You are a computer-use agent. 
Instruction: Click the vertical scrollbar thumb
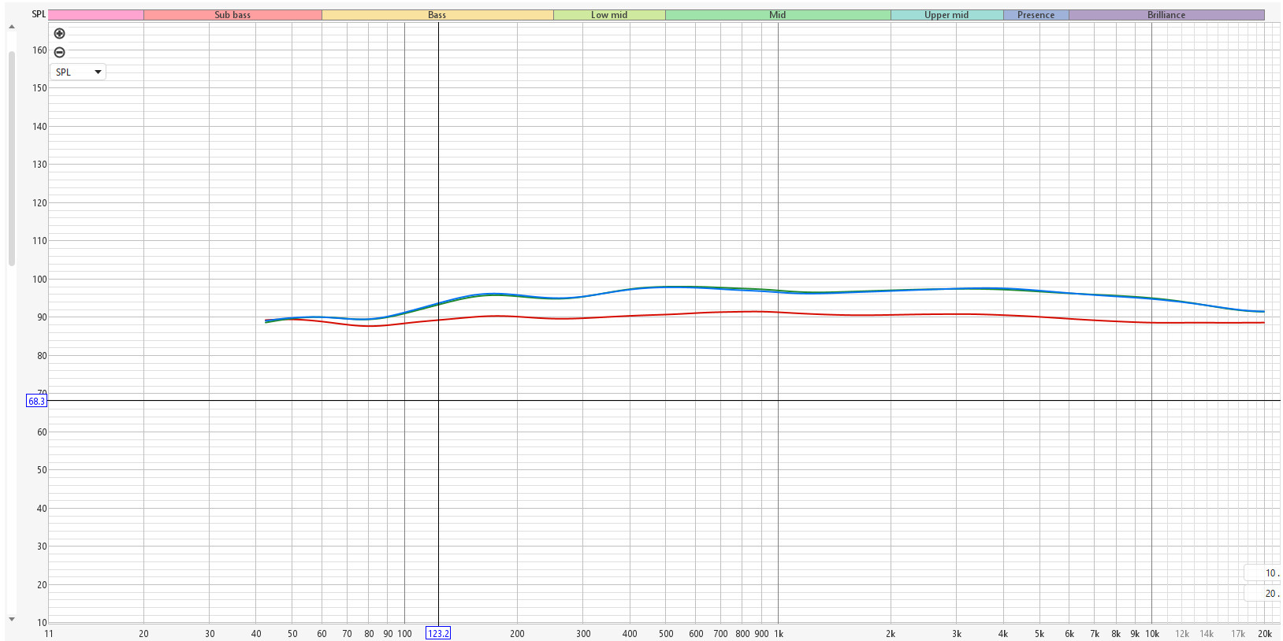11,157
